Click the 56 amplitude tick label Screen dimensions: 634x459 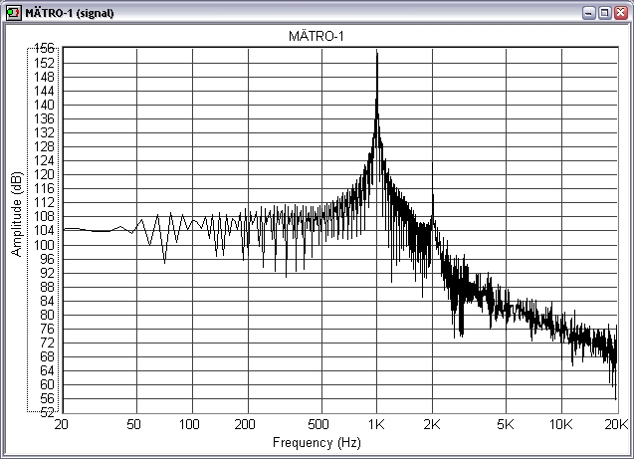click(x=47, y=399)
